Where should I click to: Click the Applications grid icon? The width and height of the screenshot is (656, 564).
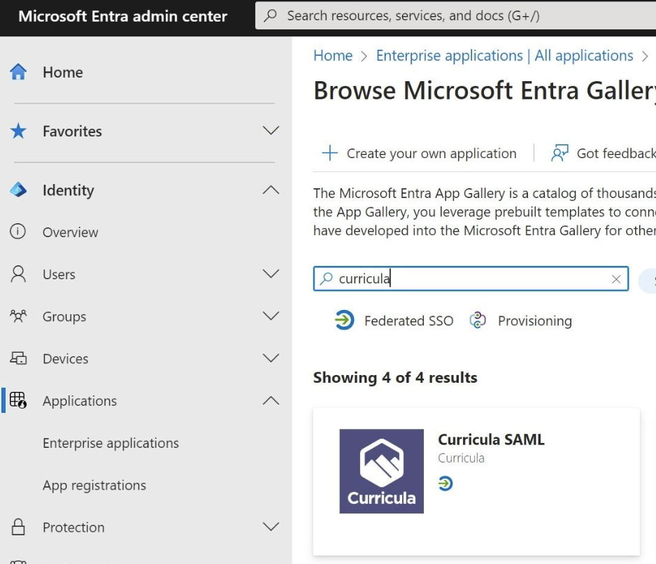point(18,400)
